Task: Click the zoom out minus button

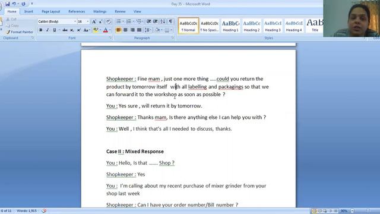Action: click(352, 211)
